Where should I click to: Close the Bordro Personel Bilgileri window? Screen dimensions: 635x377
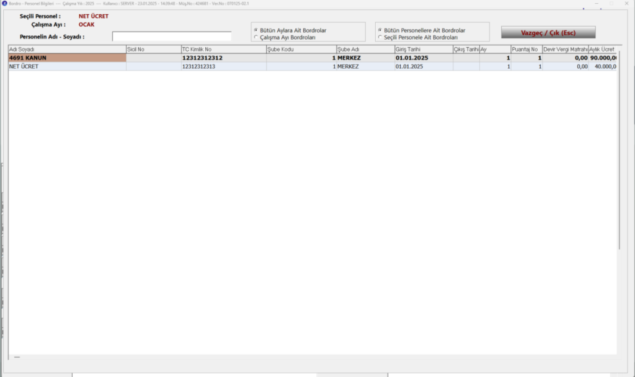626,3
